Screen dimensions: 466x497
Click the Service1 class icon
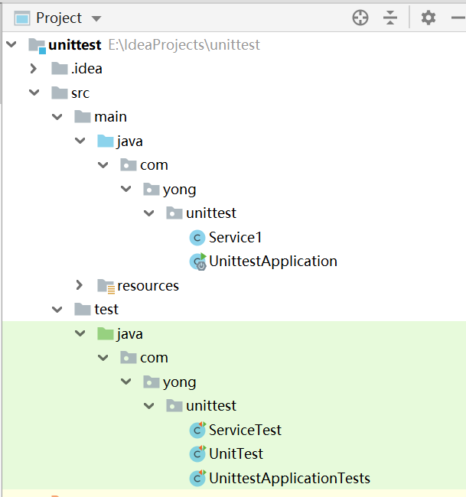click(x=197, y=237)
